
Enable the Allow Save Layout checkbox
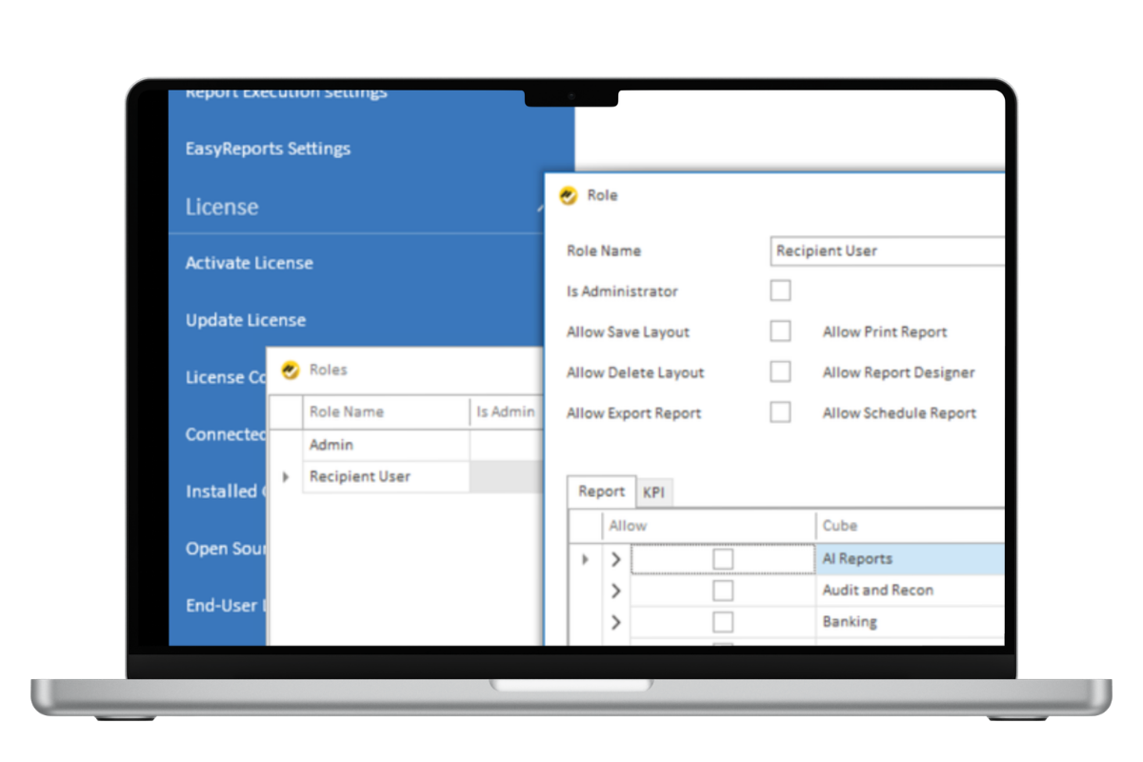[x=780, y=331]
